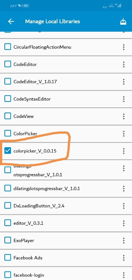Tap the dilatingdotsprogressbar_V_1.0.1 single-line entry
Viewport: 132px width, 280px height.
[66, 188]
